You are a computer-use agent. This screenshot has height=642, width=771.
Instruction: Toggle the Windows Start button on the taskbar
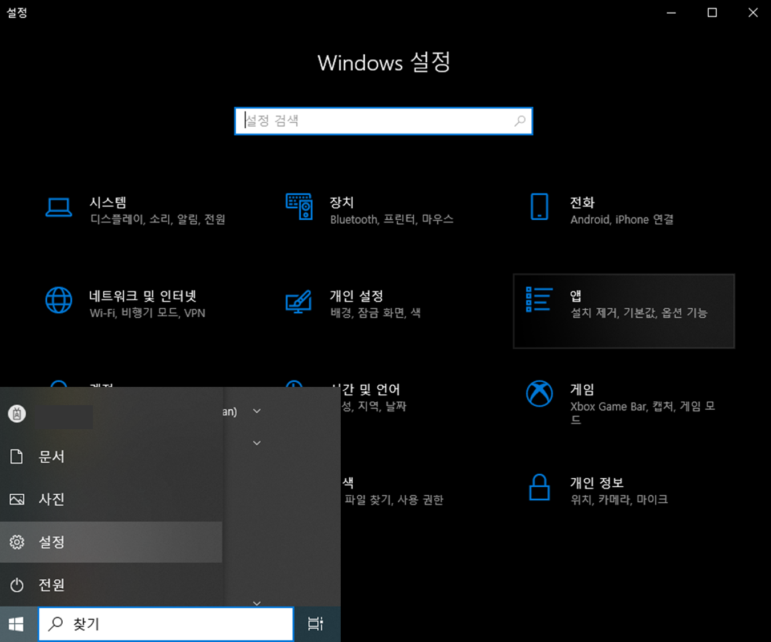coord(17,624)
